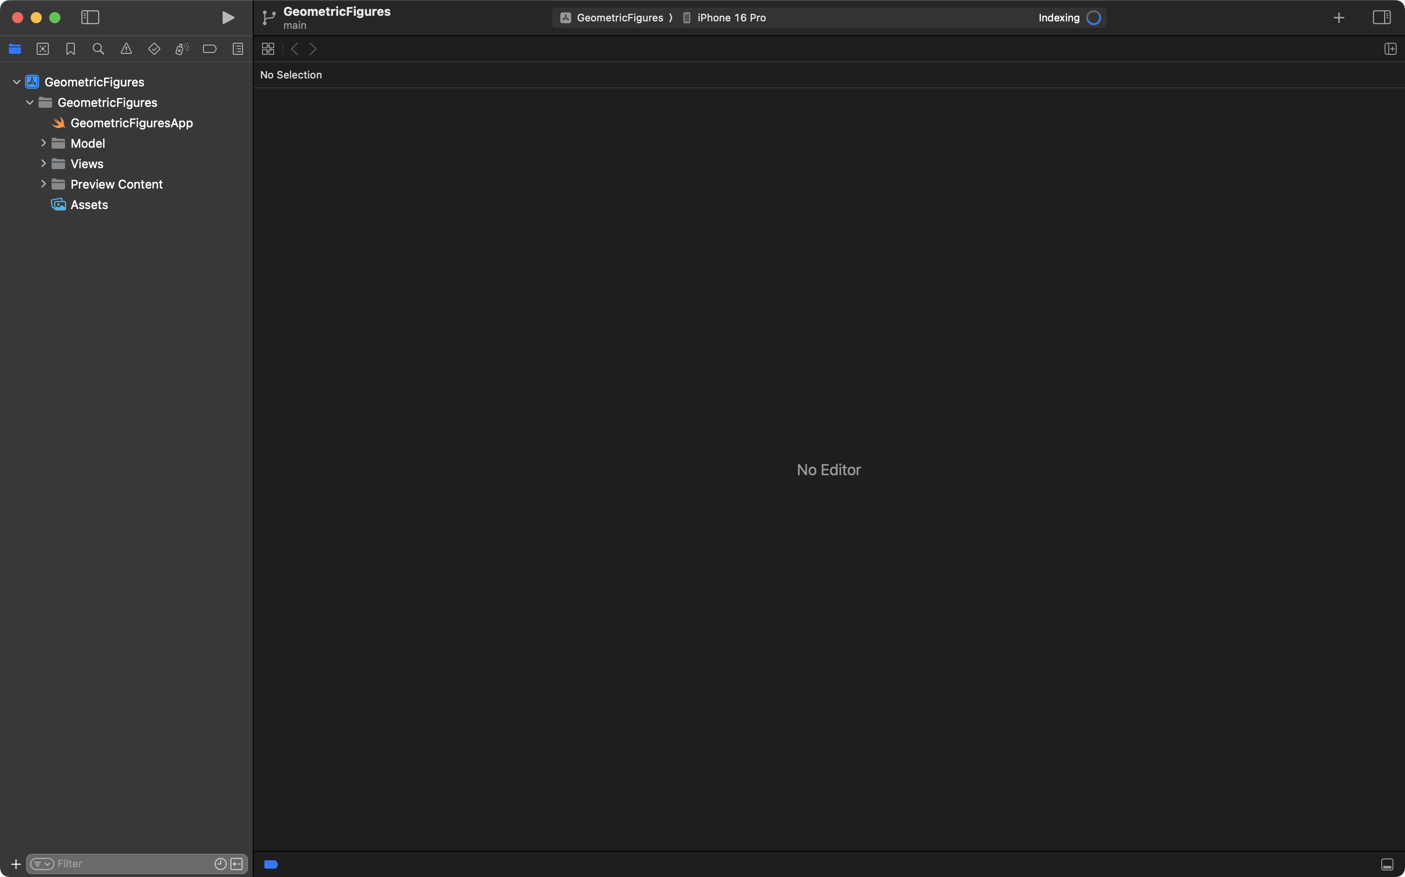Open the issue navigator warning icon
The height and width of the screenshot is (877, 1405).
tap(126, 49)
